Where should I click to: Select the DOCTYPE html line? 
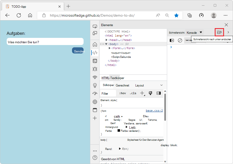click(117, 31)
